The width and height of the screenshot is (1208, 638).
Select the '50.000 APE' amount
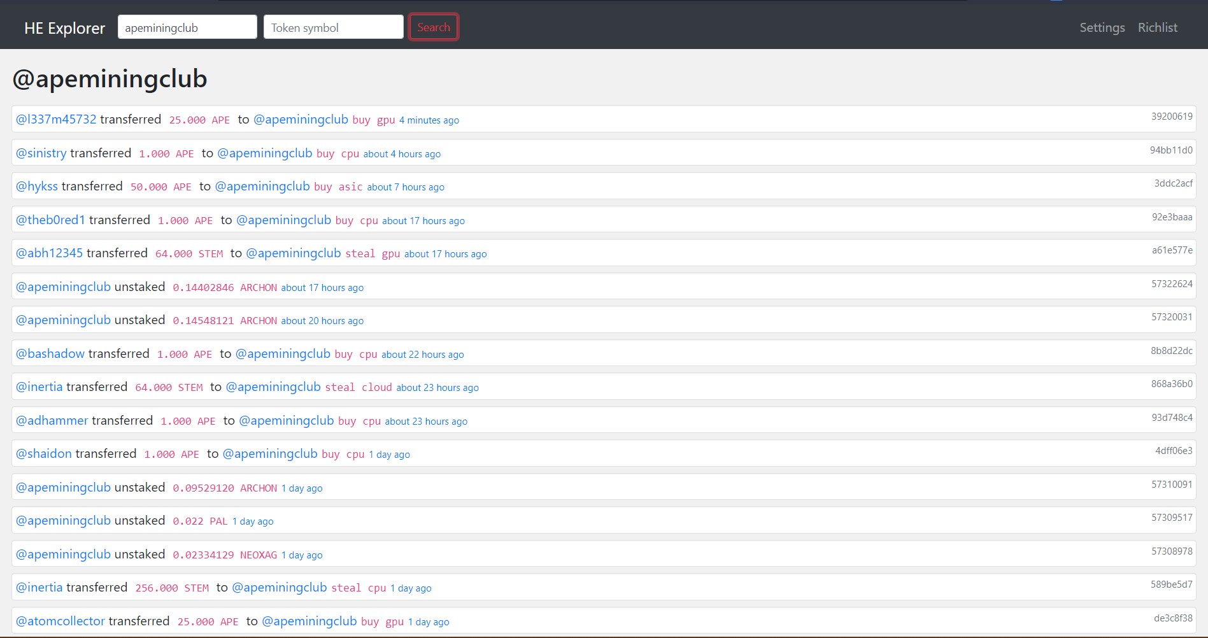(x=161, y=187)
